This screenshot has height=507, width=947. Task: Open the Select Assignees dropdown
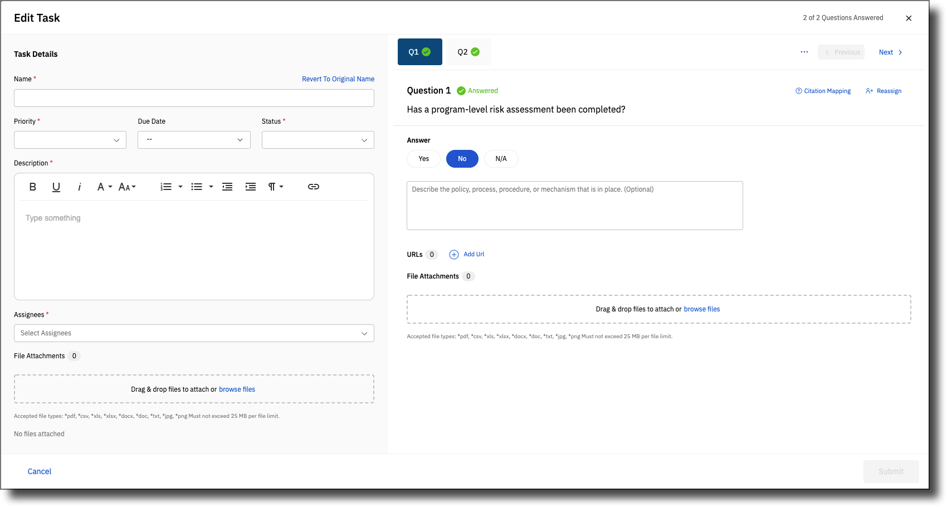click(x=193, y=333)
